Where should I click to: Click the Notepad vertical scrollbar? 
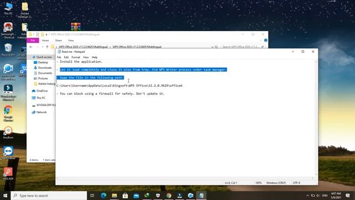(316, 118)
